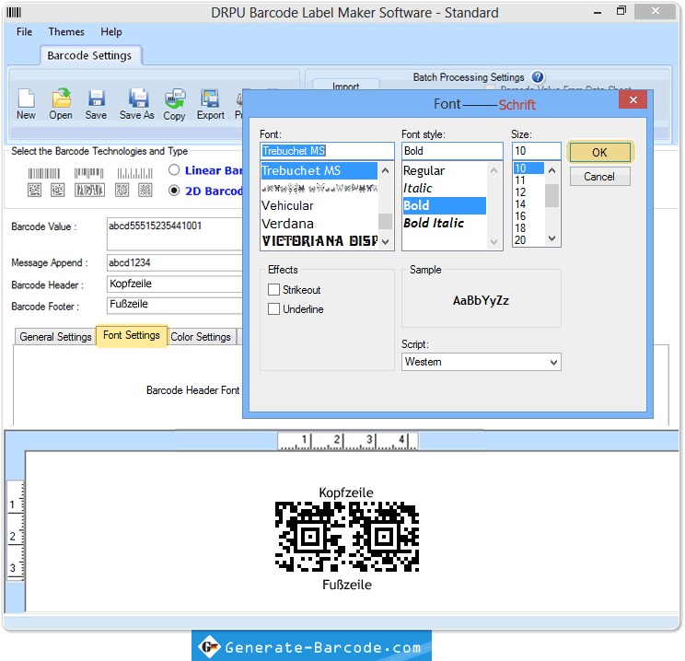Select Vehicular in the font list

pyautogui.click(x=319, y=205)
